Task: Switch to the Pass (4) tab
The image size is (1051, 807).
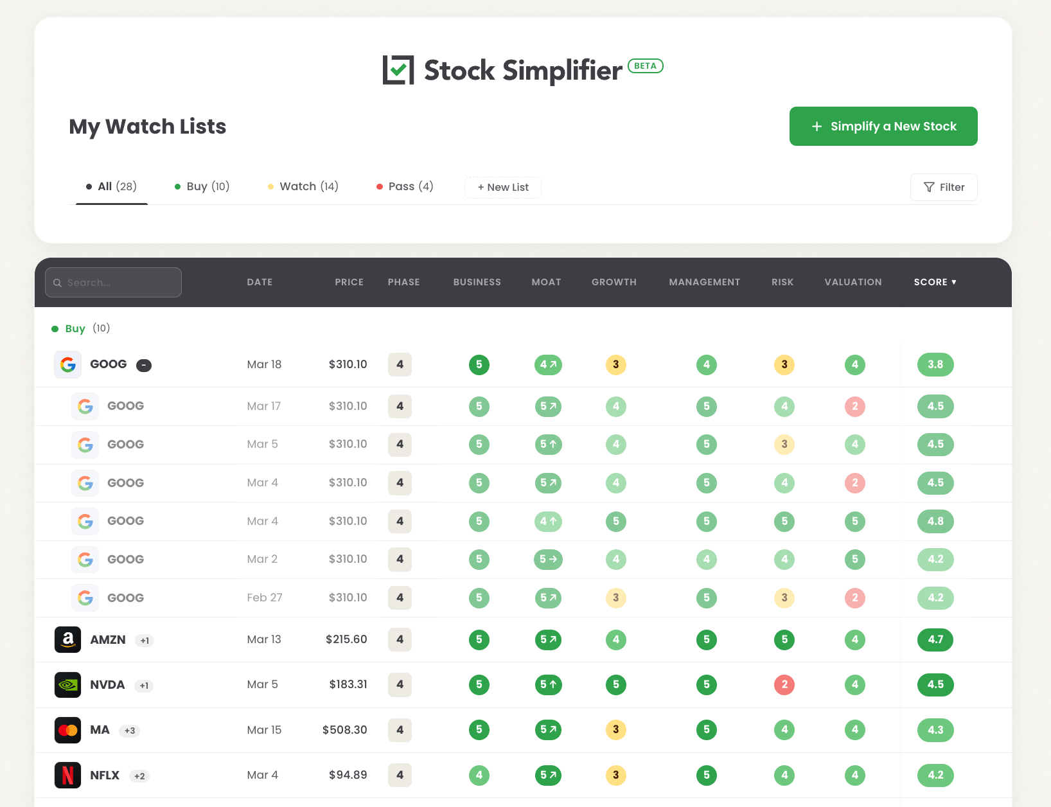Action: click(404, 186)
